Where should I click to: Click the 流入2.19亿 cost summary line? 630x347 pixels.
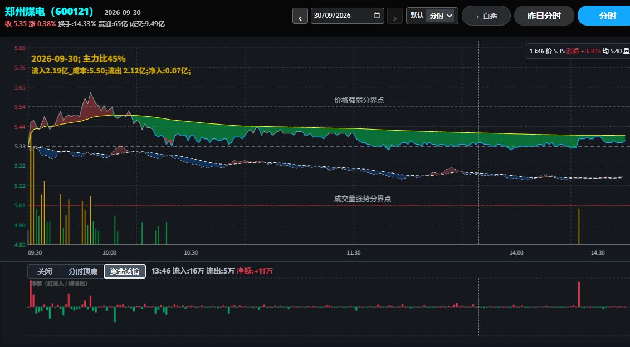click(x=111, y=71)
